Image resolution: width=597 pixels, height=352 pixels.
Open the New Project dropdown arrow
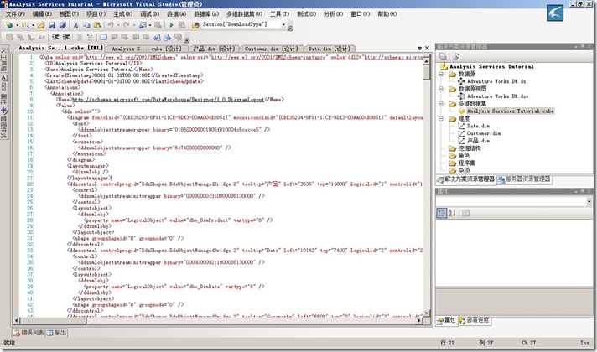click(17, 25)
